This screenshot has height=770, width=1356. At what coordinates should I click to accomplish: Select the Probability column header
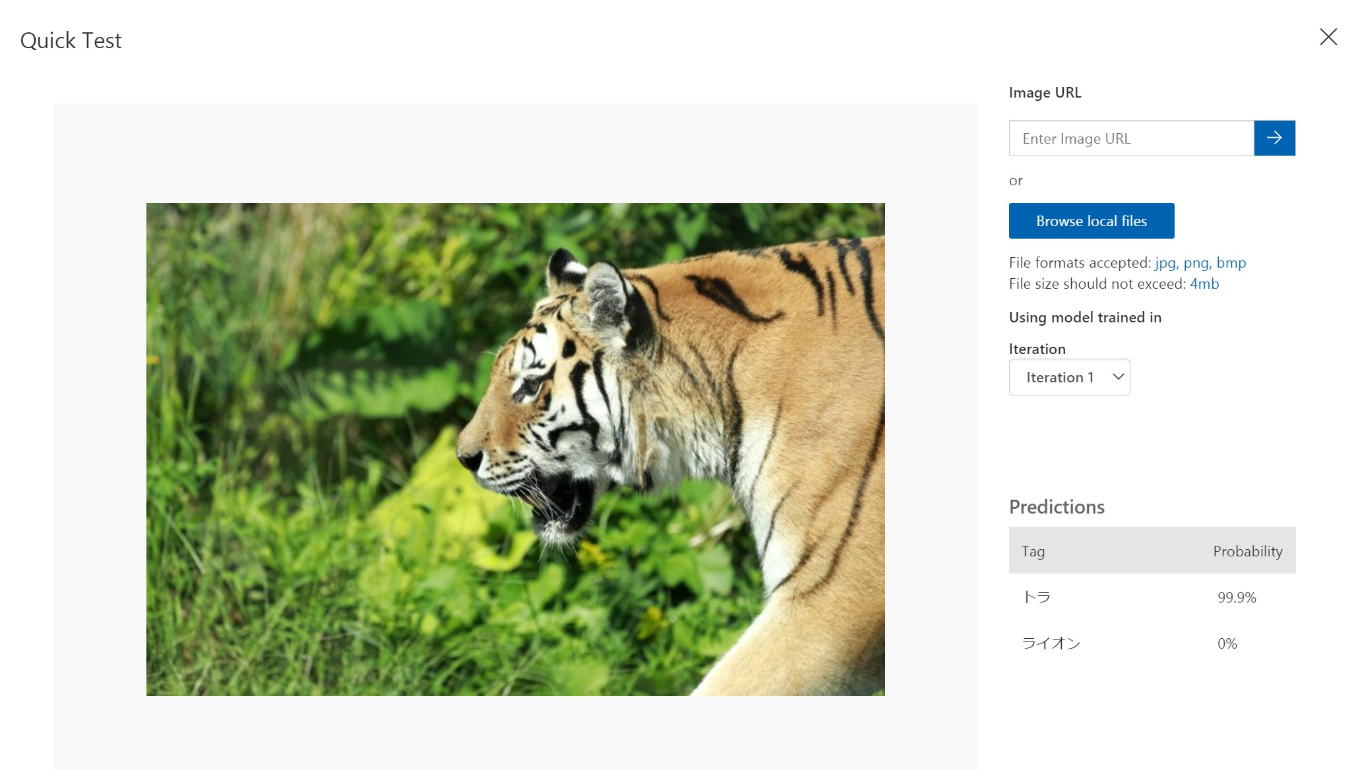(1247, 551)
